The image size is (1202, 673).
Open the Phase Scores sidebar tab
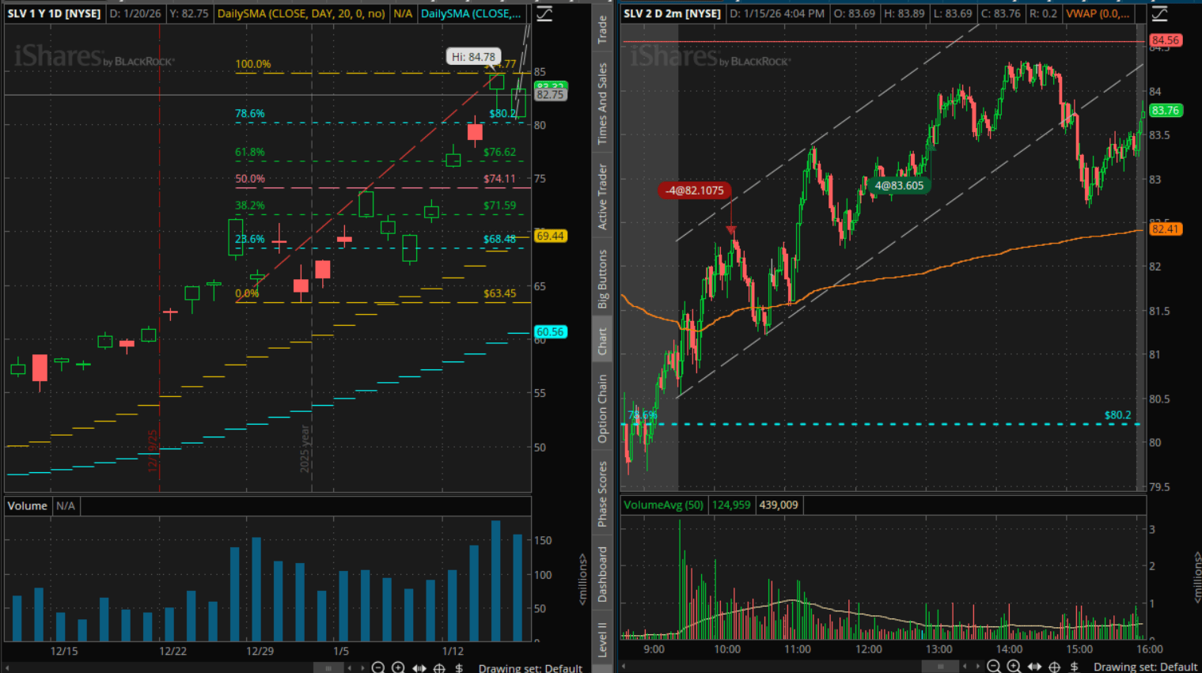click(602, 493)
